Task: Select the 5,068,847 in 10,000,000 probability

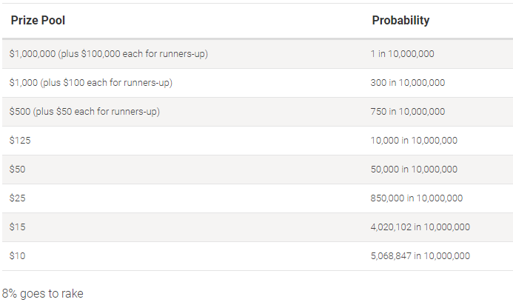Action: (x=420, y=255)
